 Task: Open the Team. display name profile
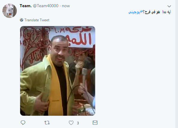tap(26, 6)
